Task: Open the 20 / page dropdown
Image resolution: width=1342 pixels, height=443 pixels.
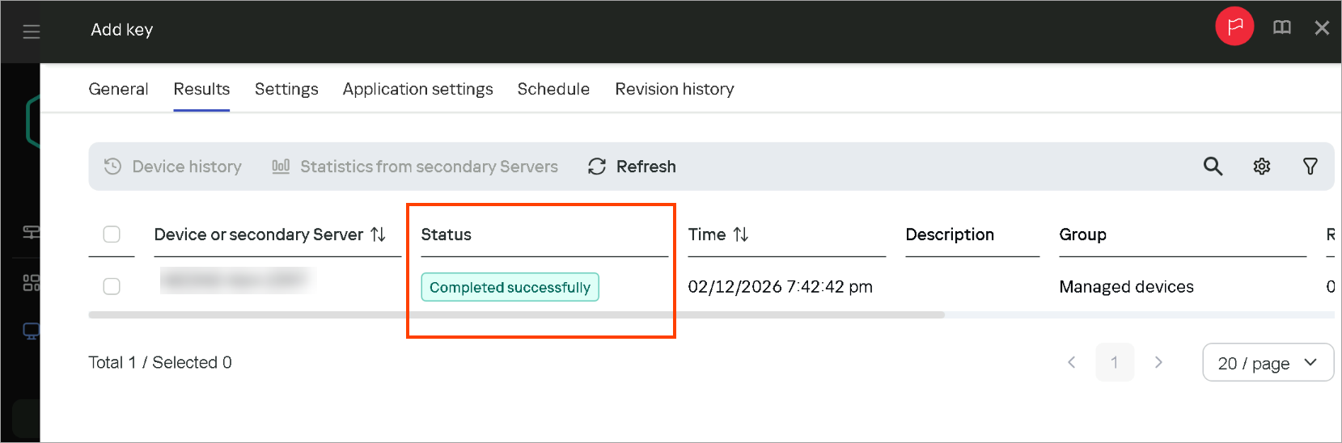Action: pyautogui.click(x=1268, y=362)
